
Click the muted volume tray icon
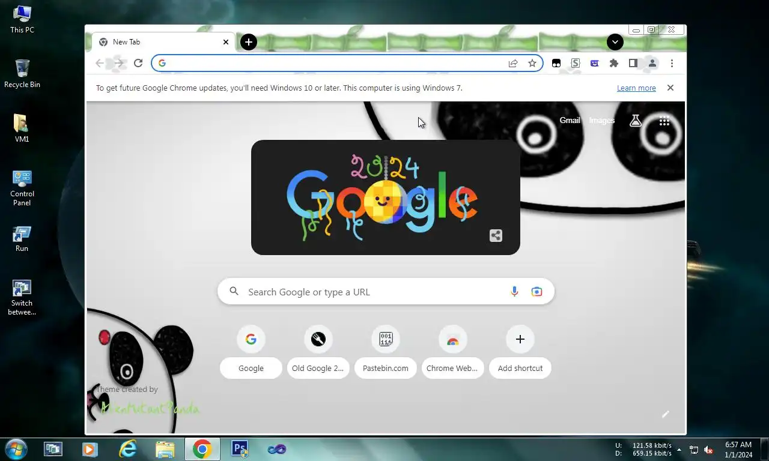(708, 450)
